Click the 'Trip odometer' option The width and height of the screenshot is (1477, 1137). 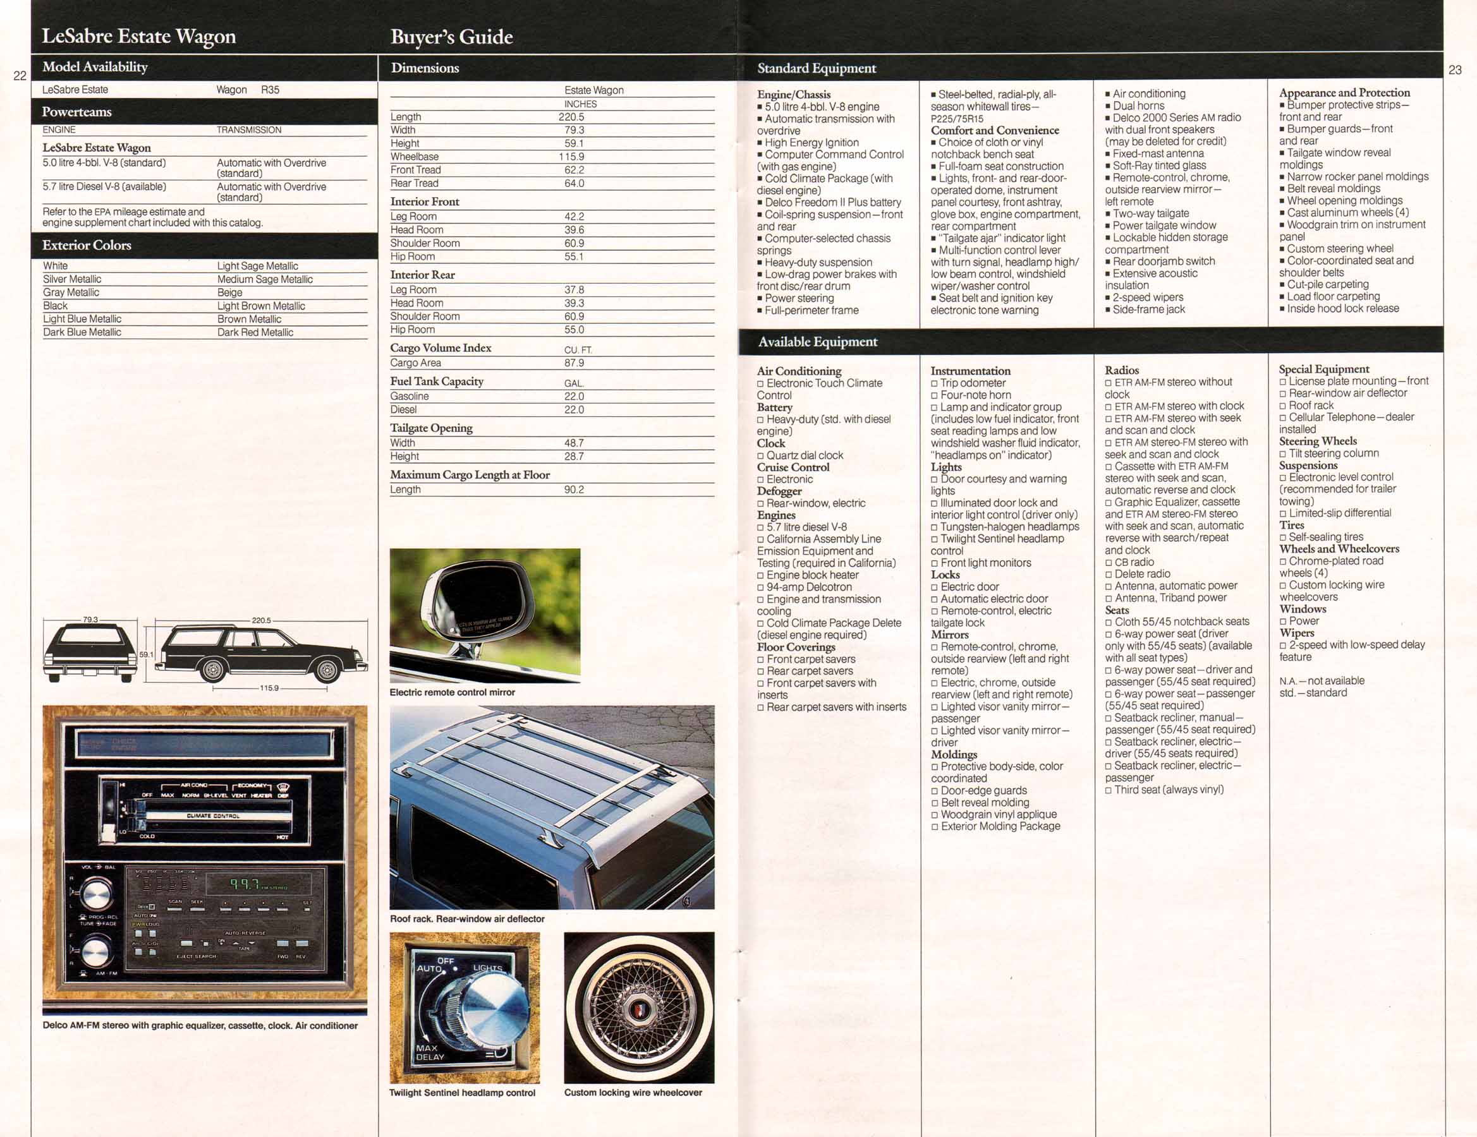[968, 383]
